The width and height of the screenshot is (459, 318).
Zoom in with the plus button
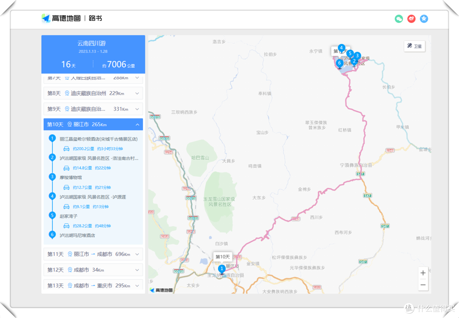point(423,273)
